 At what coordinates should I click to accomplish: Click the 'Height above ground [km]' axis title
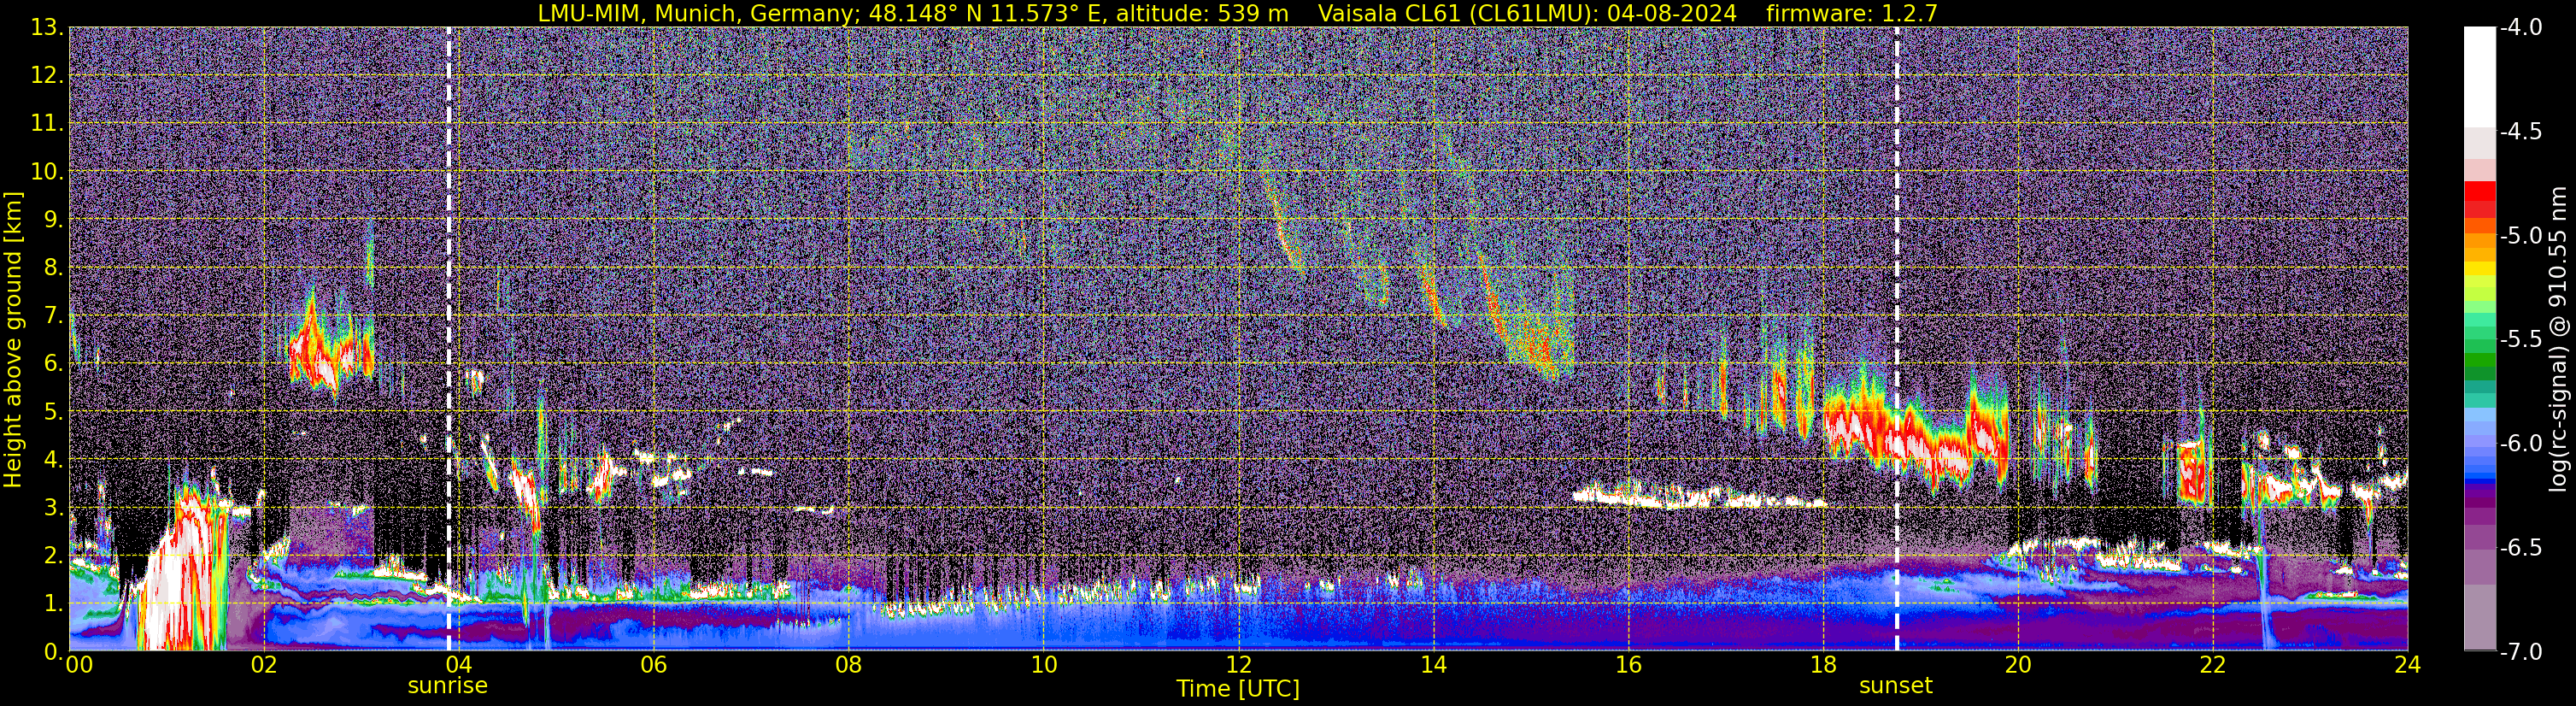(13, 339)
